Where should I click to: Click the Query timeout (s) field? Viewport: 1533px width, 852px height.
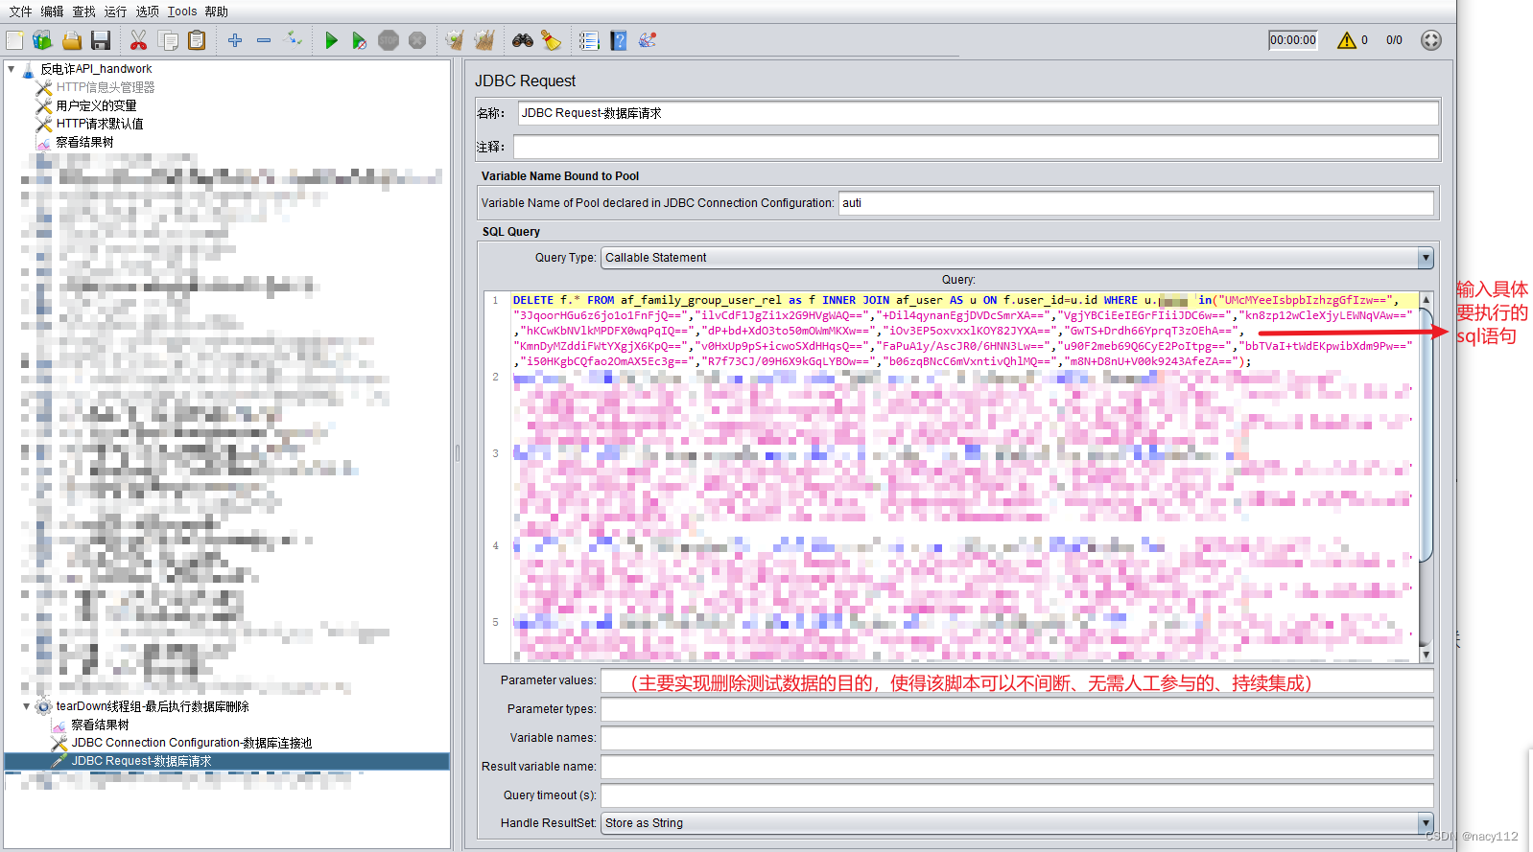(1017, 795)
